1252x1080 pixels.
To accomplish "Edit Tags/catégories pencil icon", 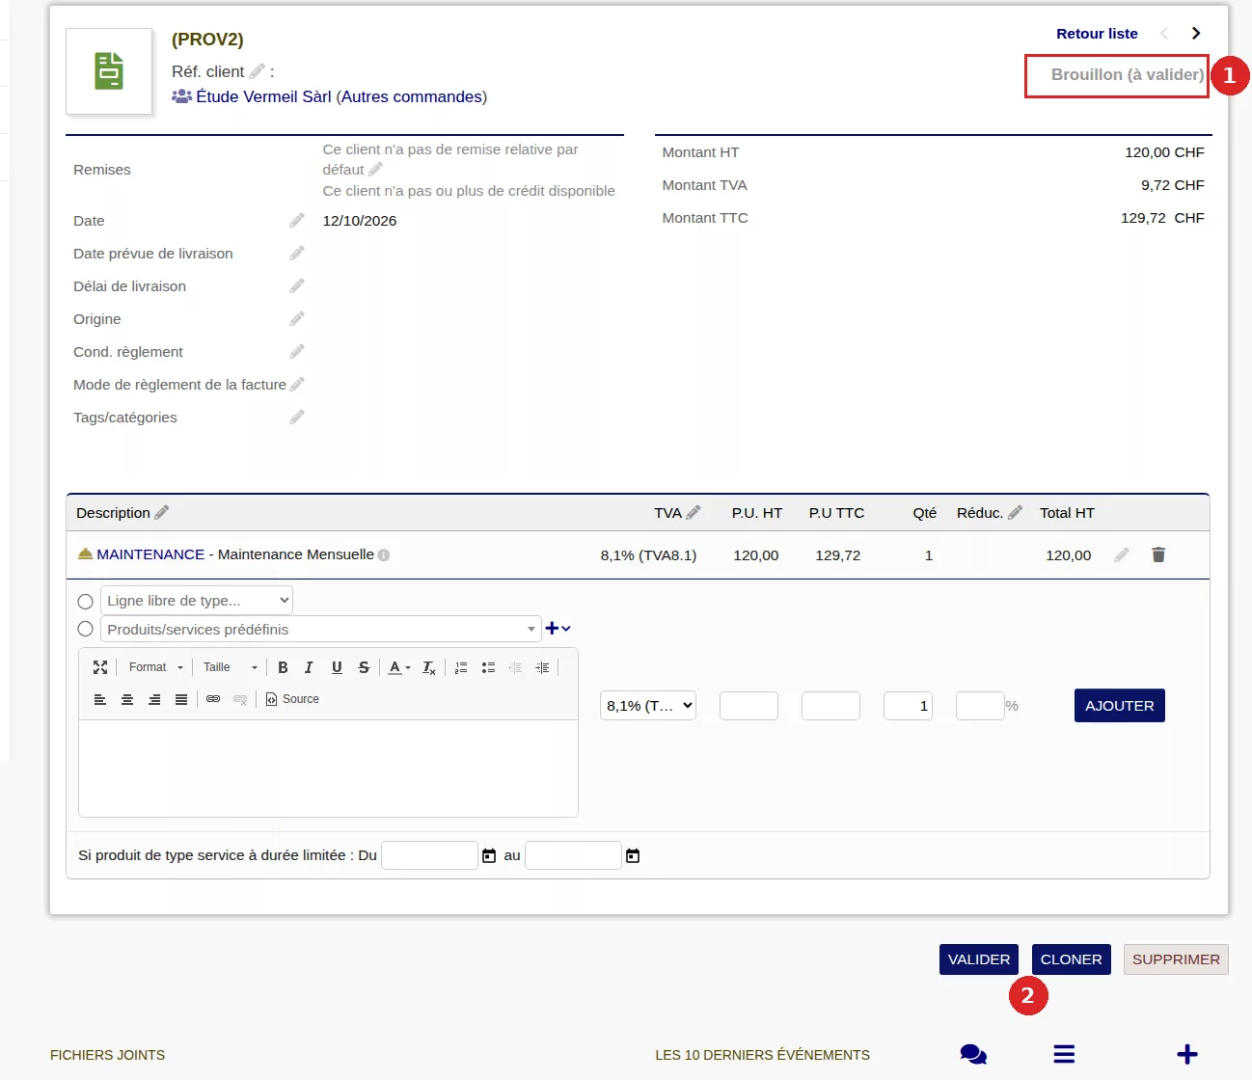I will coord(297,418).
